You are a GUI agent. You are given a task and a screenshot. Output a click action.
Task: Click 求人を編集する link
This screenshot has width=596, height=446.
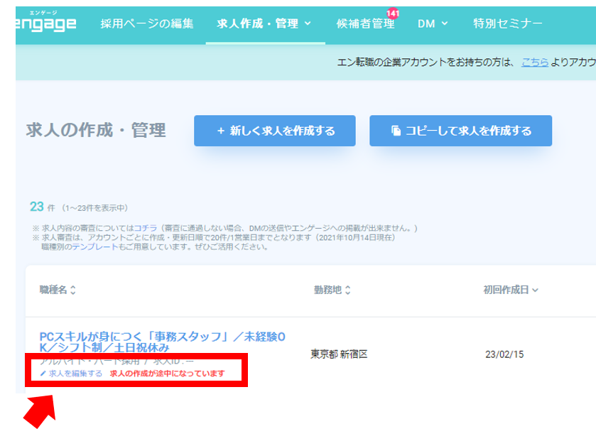click(x=75, y=374)
